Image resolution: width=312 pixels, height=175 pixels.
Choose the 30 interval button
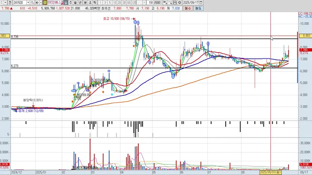[x=124, y=3]
